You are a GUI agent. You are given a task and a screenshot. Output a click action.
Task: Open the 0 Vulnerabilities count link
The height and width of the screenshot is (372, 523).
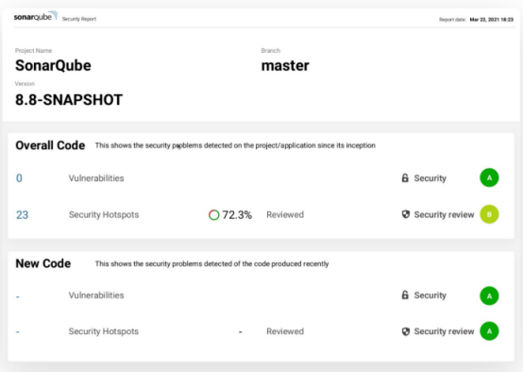(19, 178)
